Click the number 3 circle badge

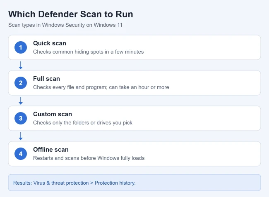[x=21, y=118]
